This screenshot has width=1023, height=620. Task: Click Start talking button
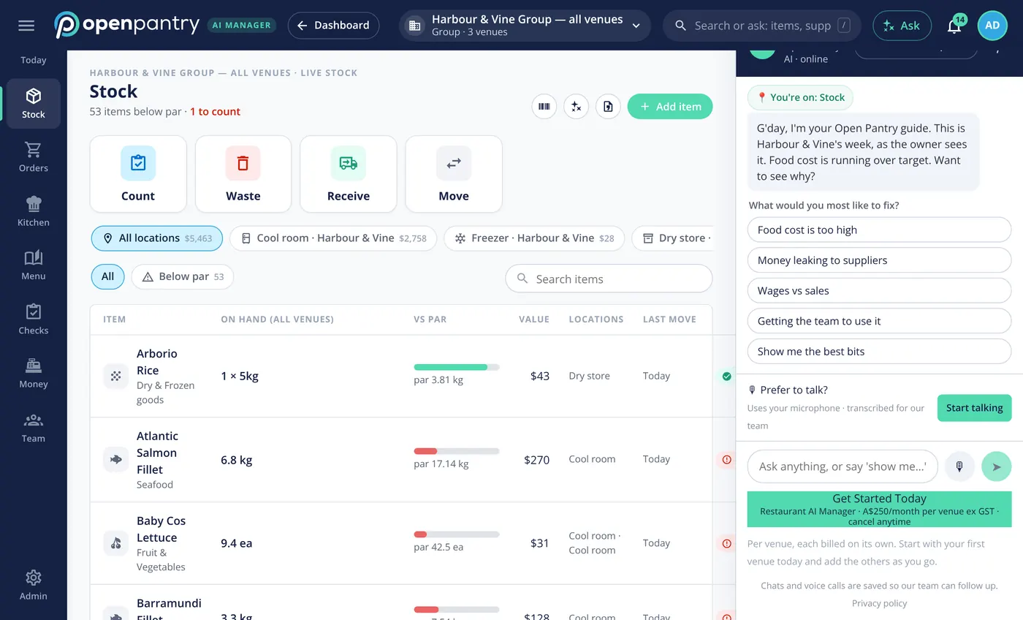click(x=975, y=408)
